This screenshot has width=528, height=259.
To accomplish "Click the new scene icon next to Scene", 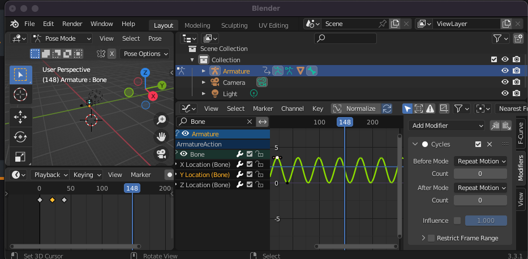I will coord(394,24).
